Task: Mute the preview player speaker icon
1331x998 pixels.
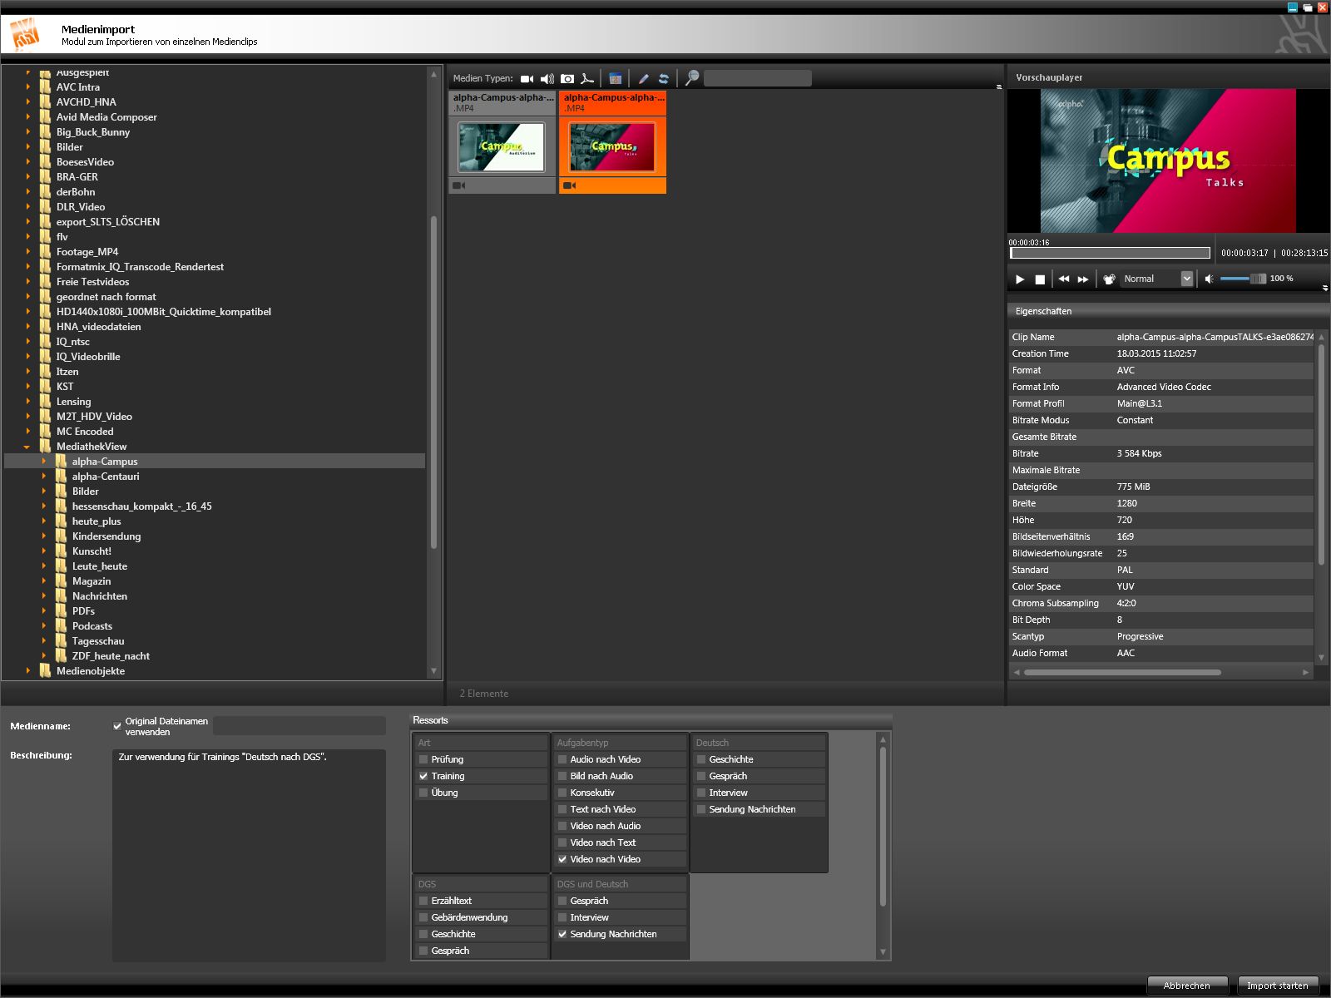Action: (x=1210, y=279)
